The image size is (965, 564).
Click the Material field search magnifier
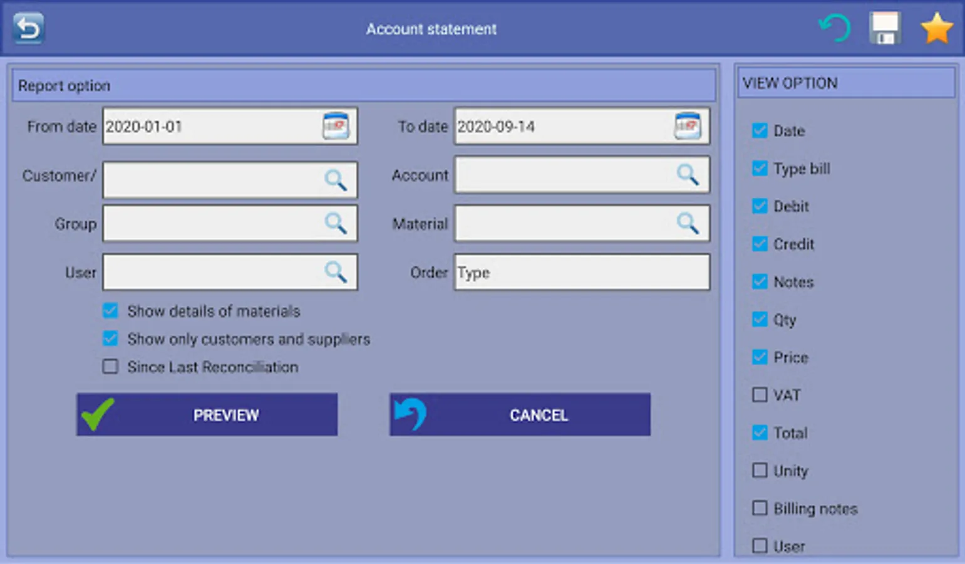(x=688, y=223)
